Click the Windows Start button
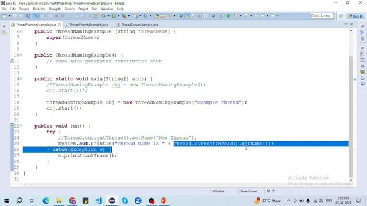 6,201
